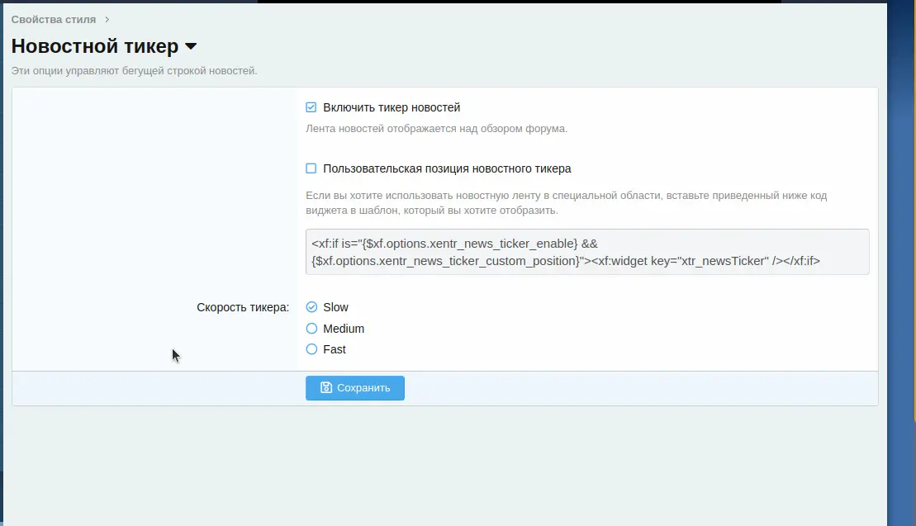Click the floppy disk icon on Сохранить
916x526 pixels.
pos(326,388)
